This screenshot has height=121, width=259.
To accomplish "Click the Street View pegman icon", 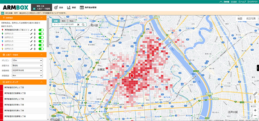I will 255,101.
